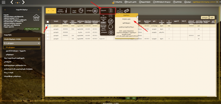Click cell '55666' in the table
The height and width of the screenshot is (104, 221).
pos(73,29)
